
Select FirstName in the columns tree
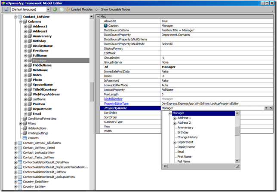coord(40,51)
